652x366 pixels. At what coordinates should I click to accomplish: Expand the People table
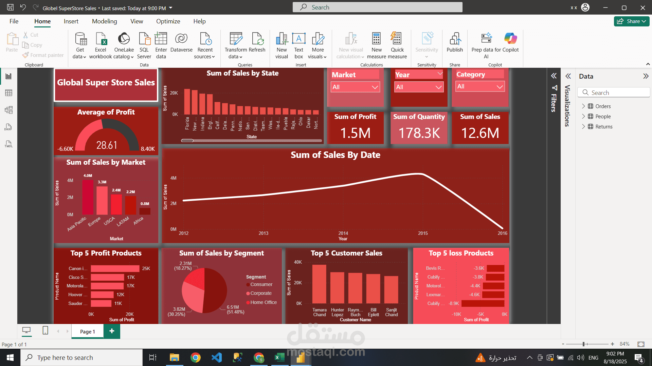[583, 116]
